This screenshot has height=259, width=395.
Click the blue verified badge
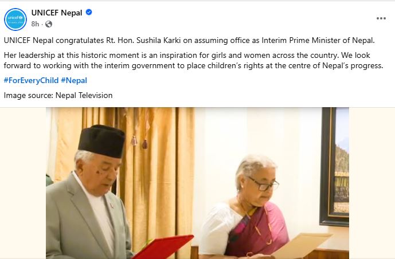click(89, 12)
